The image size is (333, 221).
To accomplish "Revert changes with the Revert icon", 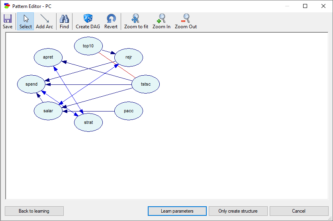I will [111, 21].
